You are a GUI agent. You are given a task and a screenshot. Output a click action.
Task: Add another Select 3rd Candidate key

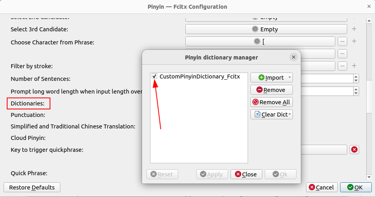click(354, 29)
